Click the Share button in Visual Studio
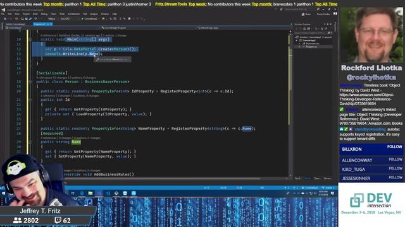Viewport: 405px width, 227px height. [x=306, y=14]
